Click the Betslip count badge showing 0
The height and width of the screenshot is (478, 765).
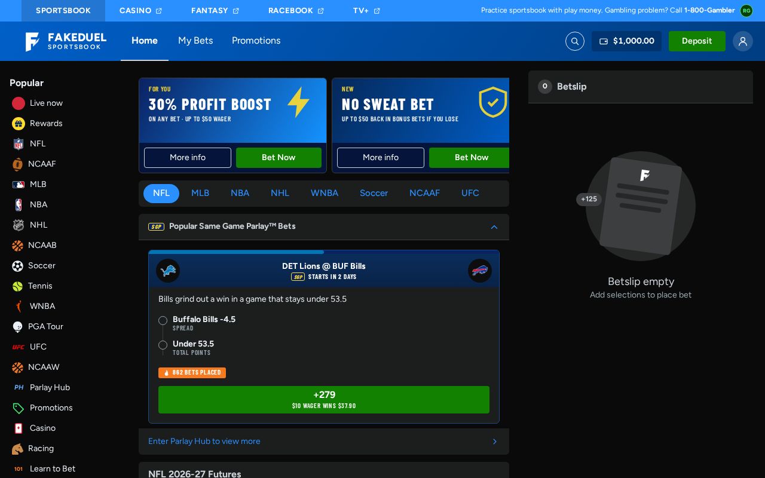[x=545, y=87]
